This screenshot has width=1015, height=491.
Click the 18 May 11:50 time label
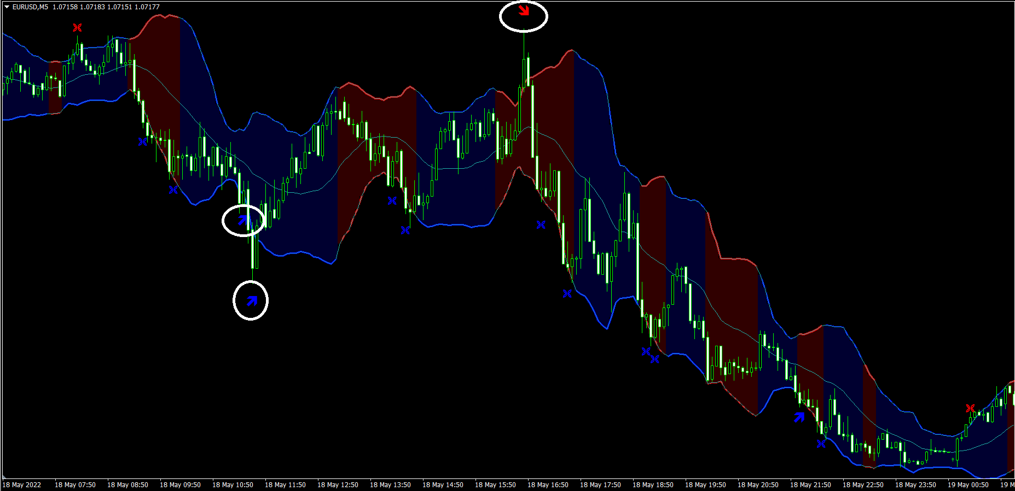285,485
